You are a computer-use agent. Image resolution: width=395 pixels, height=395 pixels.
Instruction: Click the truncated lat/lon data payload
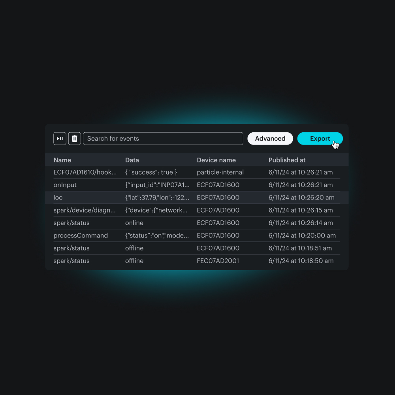tap(157, 197)
